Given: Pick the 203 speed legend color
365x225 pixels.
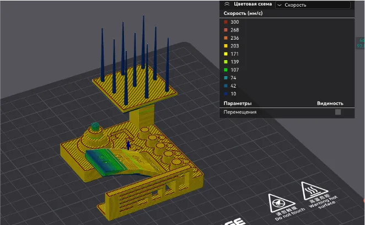Looking at the screenshot, I should coord(226,46).
